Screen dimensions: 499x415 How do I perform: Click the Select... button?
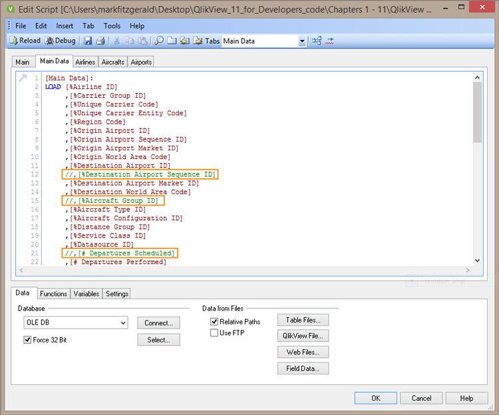point(158,340)
